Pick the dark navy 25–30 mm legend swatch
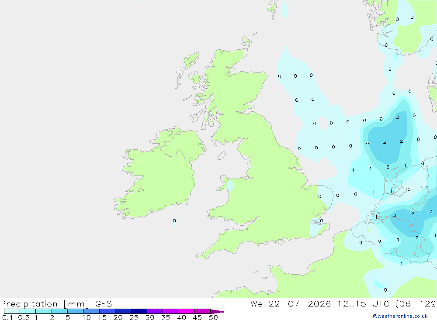This screenshot has height=320, width=437. tap(139, 311)
